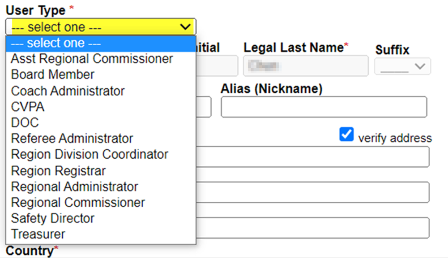448x265 pixels.
Task: Click the Alias (Nickname) text field
Action: 324,107
